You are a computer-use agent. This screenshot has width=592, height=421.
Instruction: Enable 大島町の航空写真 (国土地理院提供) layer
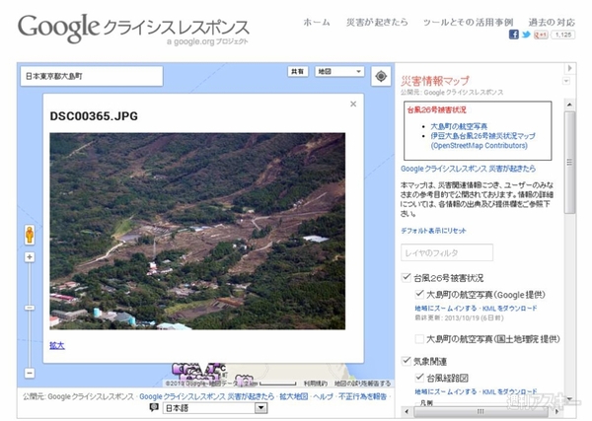tap(419, 339)
